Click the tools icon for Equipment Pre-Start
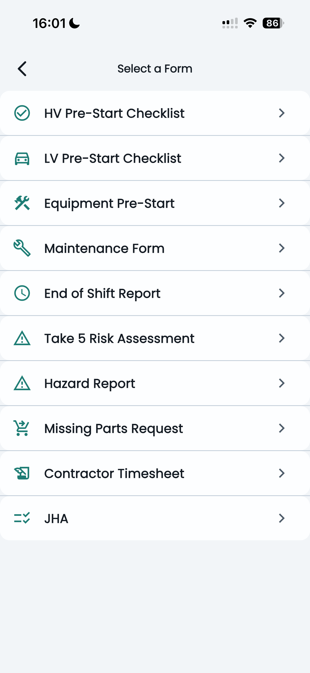This screenshot has height=673, width=310. click(22, 203)
